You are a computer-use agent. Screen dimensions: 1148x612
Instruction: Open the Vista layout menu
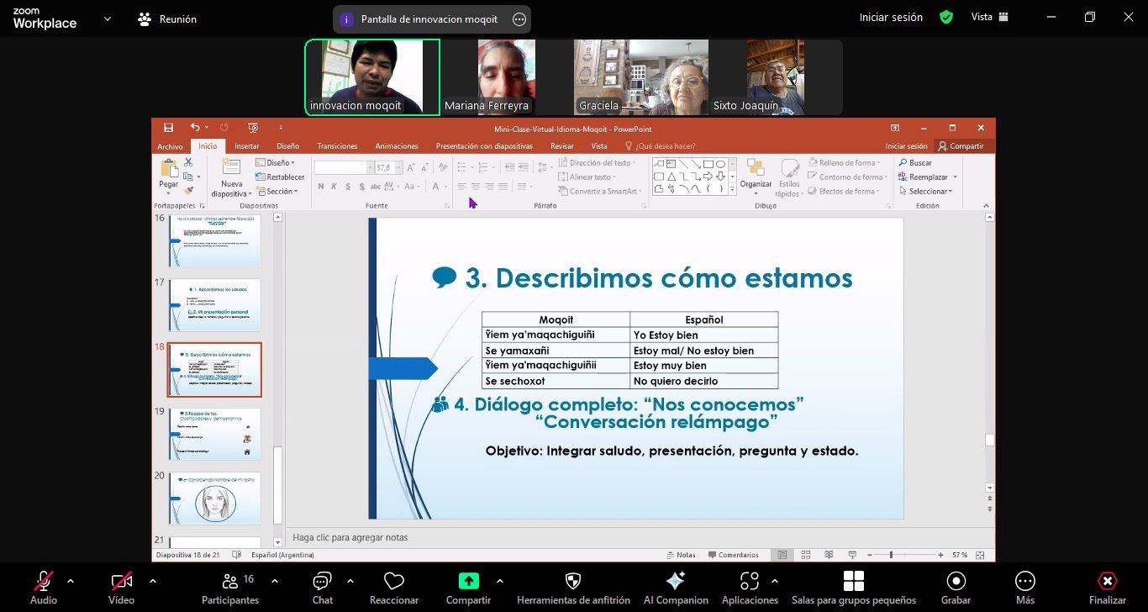pos(990,17)
